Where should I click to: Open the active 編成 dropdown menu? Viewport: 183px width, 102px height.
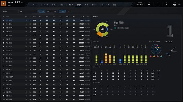click(79, 5)
